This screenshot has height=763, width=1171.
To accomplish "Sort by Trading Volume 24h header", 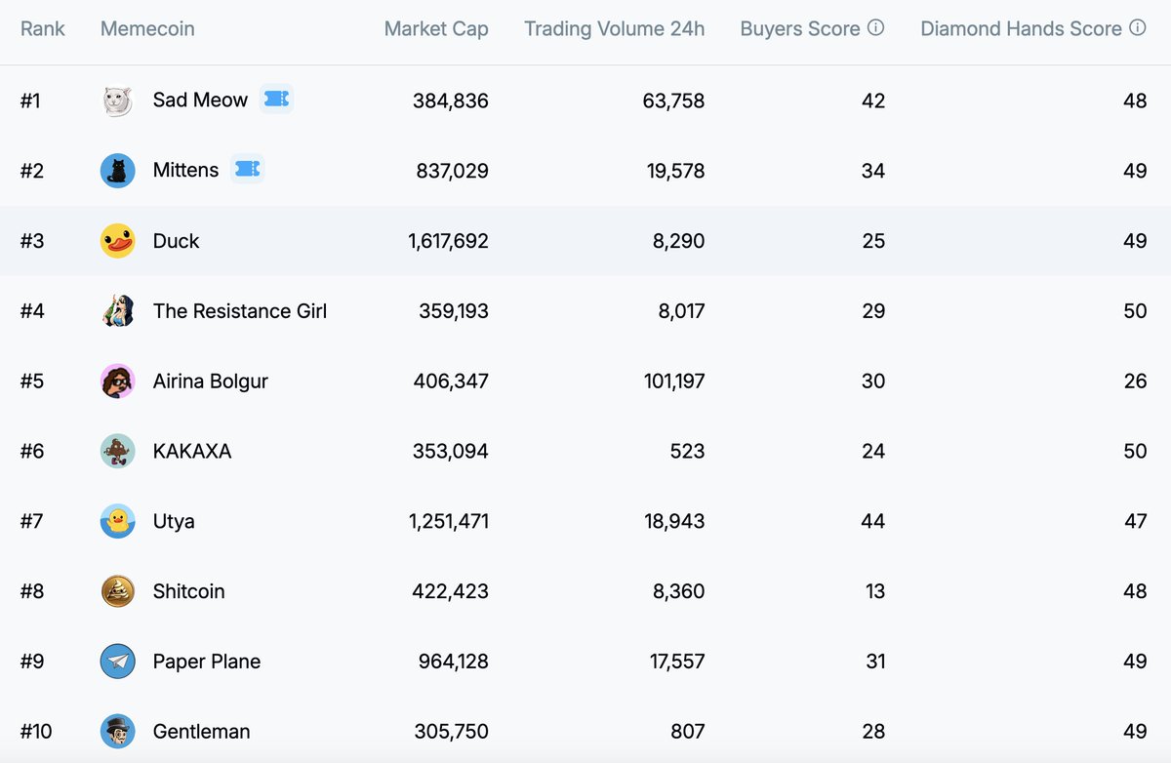I will [614, 29].
